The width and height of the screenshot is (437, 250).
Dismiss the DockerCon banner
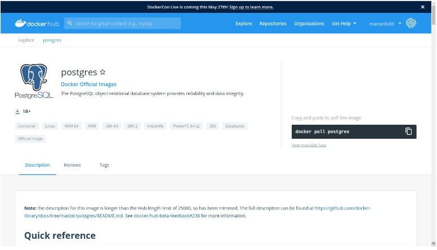[x=422, y=7]
